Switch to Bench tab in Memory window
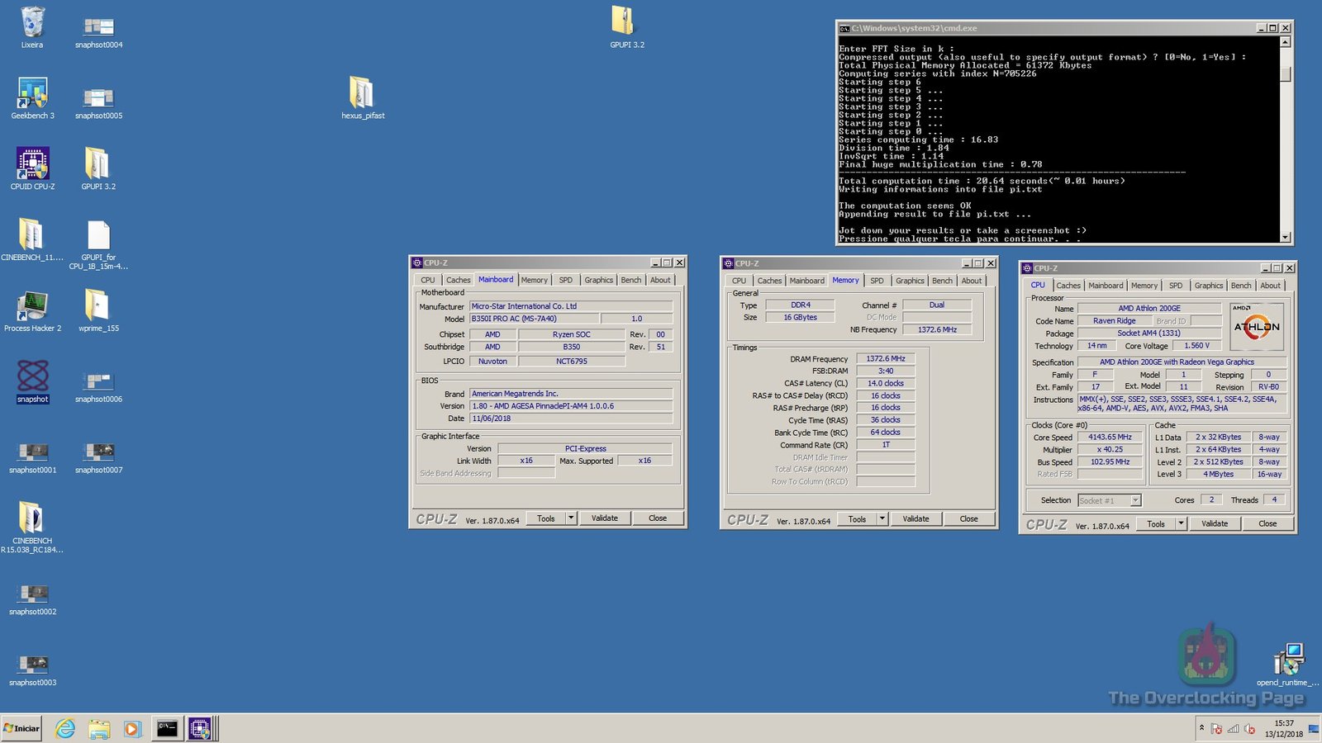Image resolution: width=1322 pixels, height=743 pixels. [x=942, y=281]
